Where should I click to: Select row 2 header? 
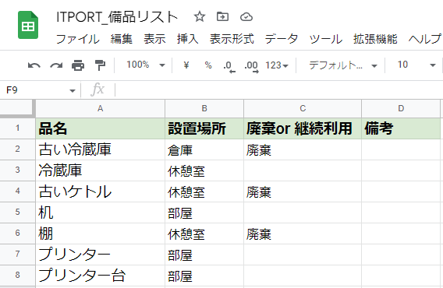tap(17, 149)
